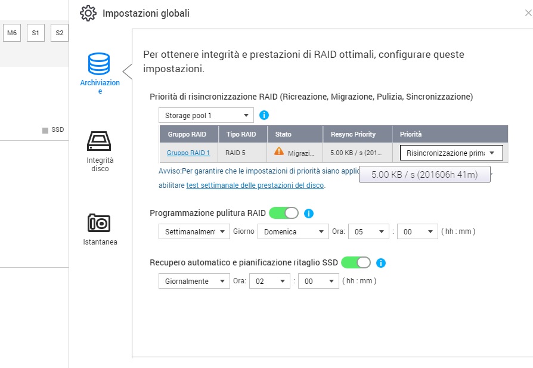The image size is (533, 368).
Task: Open the Gruppo RAID 1 link
Action: pyautogui.click(x=188, y=153)
